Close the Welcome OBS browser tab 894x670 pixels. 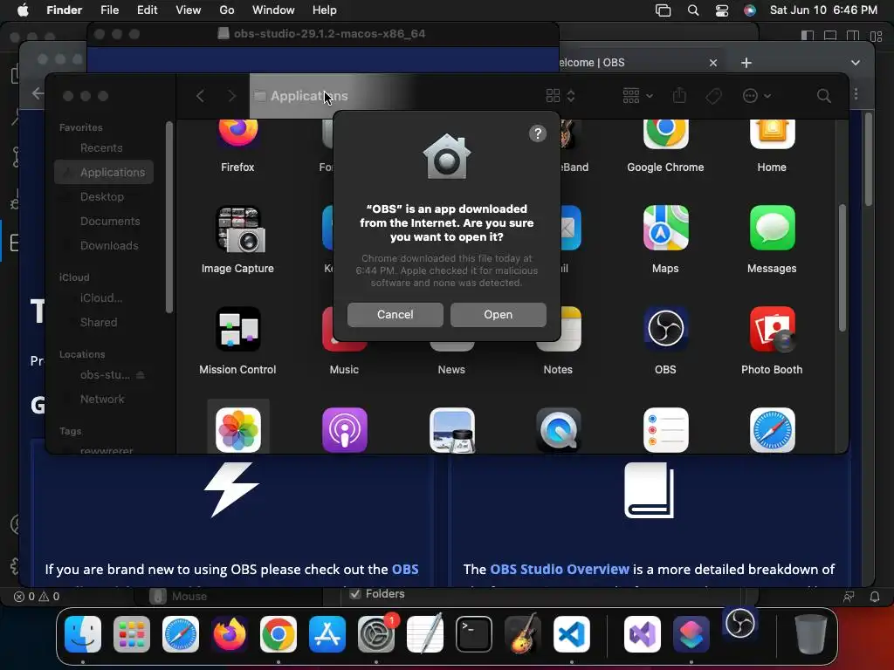[712, 63]
